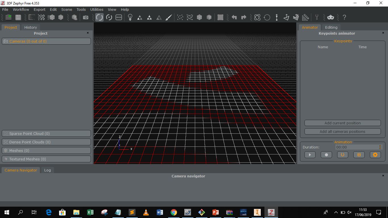Select the paintbrush tool icon
Viewport: 388px width, 218px height.
tap(169, 18)
